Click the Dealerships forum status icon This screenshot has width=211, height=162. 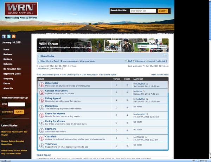pos(41,107)
